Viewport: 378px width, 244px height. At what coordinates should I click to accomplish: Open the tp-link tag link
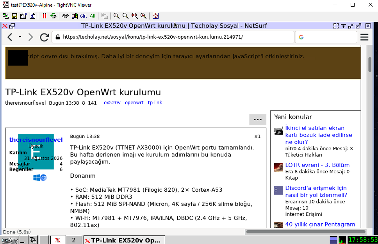tap(155, 102)
